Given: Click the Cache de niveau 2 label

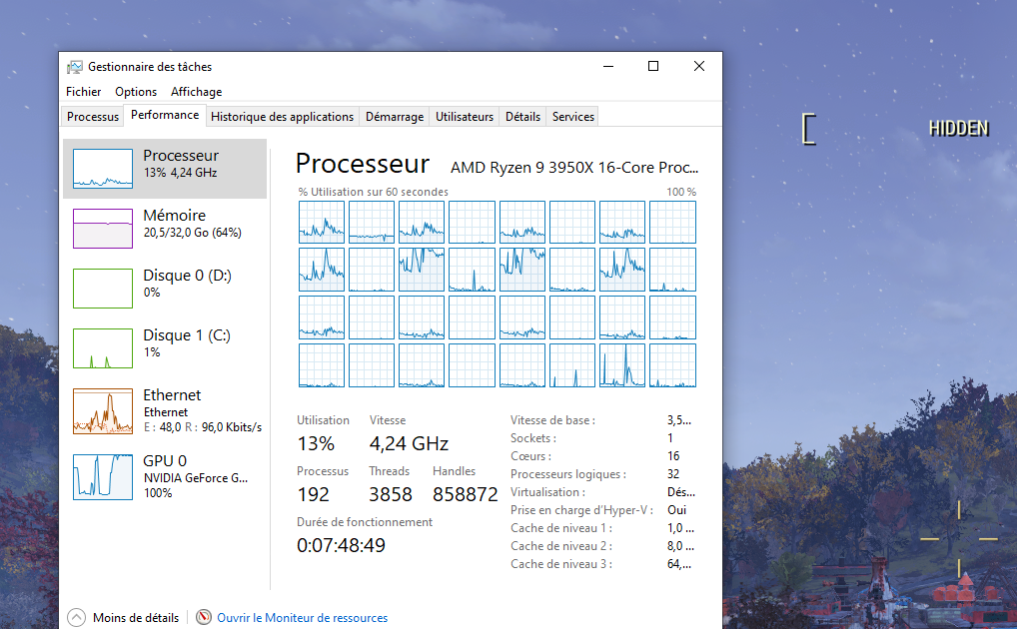Looking at the screenshot, I should pos(561,547).
